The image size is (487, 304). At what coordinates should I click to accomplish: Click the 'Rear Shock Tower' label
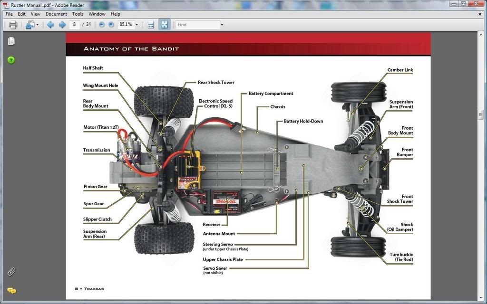216,83
